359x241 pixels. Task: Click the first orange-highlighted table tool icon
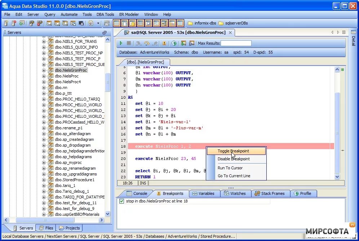point(117,23)
